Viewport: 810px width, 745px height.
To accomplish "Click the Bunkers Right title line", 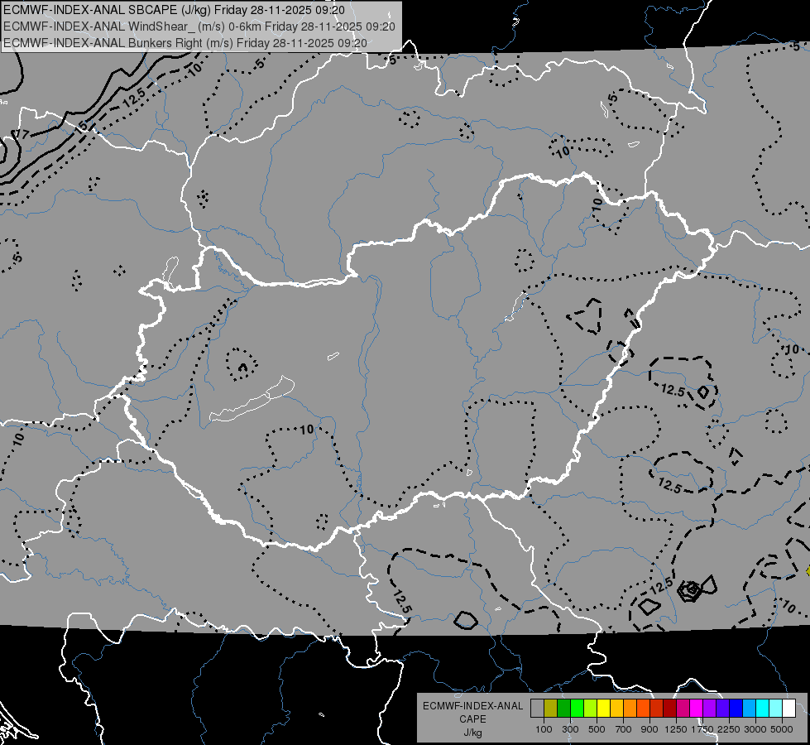I will (x=185, y=43).
